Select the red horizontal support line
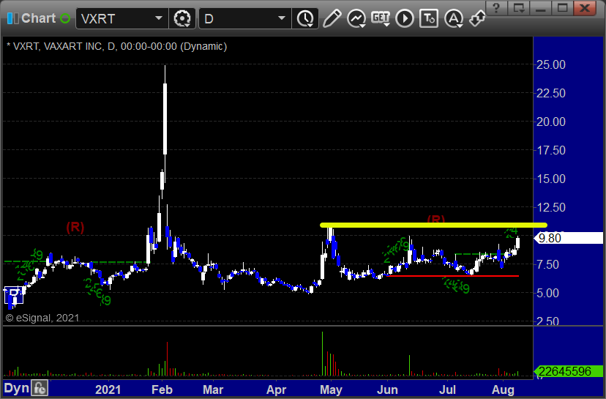 coord(452,276)
